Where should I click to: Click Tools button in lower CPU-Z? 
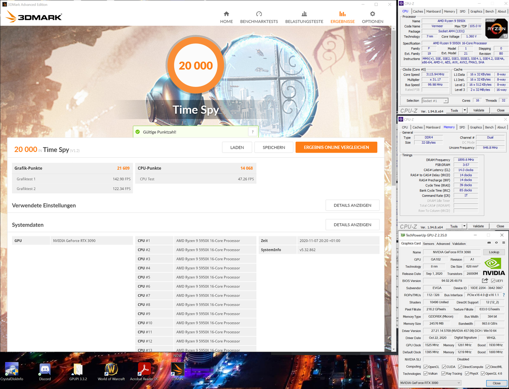[454, 226]
